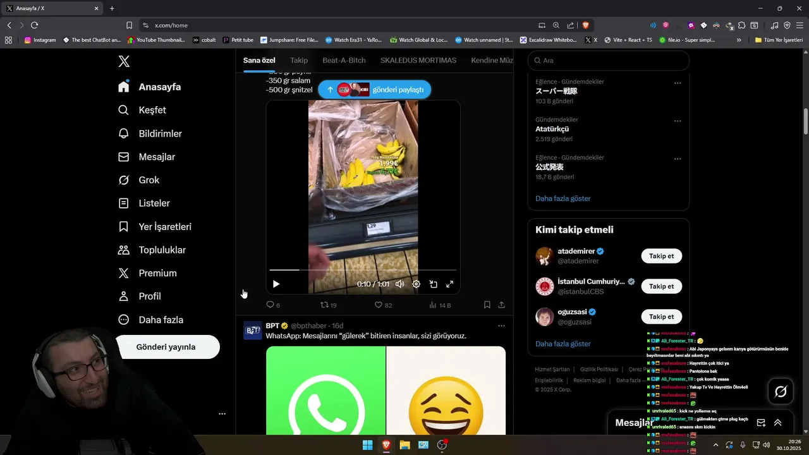Viewport: 809px width, 455px height.
Task: Open Mesajlar in sidebar
Action: coord(147,157)
